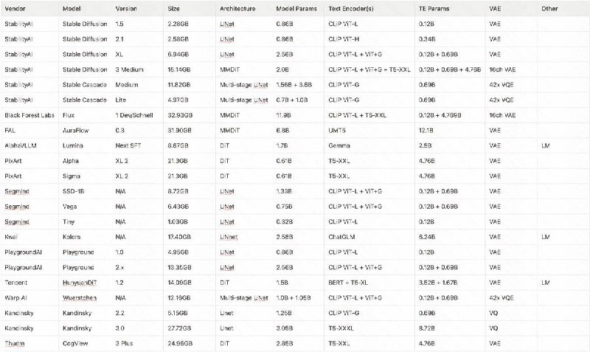Select the Architecture column header

point(237,8)
